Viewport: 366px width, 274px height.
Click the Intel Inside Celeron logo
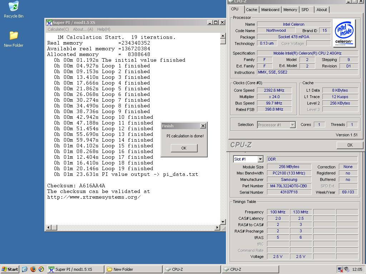point(344,33)
